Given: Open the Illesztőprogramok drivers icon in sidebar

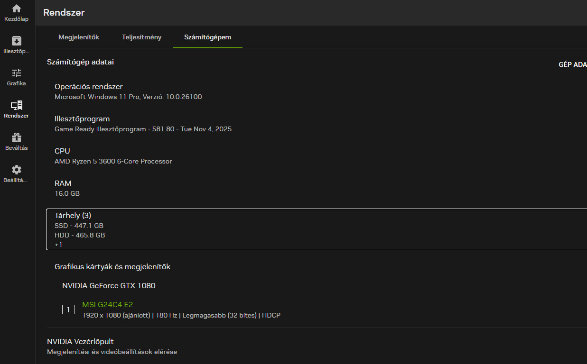Looking at the screenshot, I should [x=17, y=41].
